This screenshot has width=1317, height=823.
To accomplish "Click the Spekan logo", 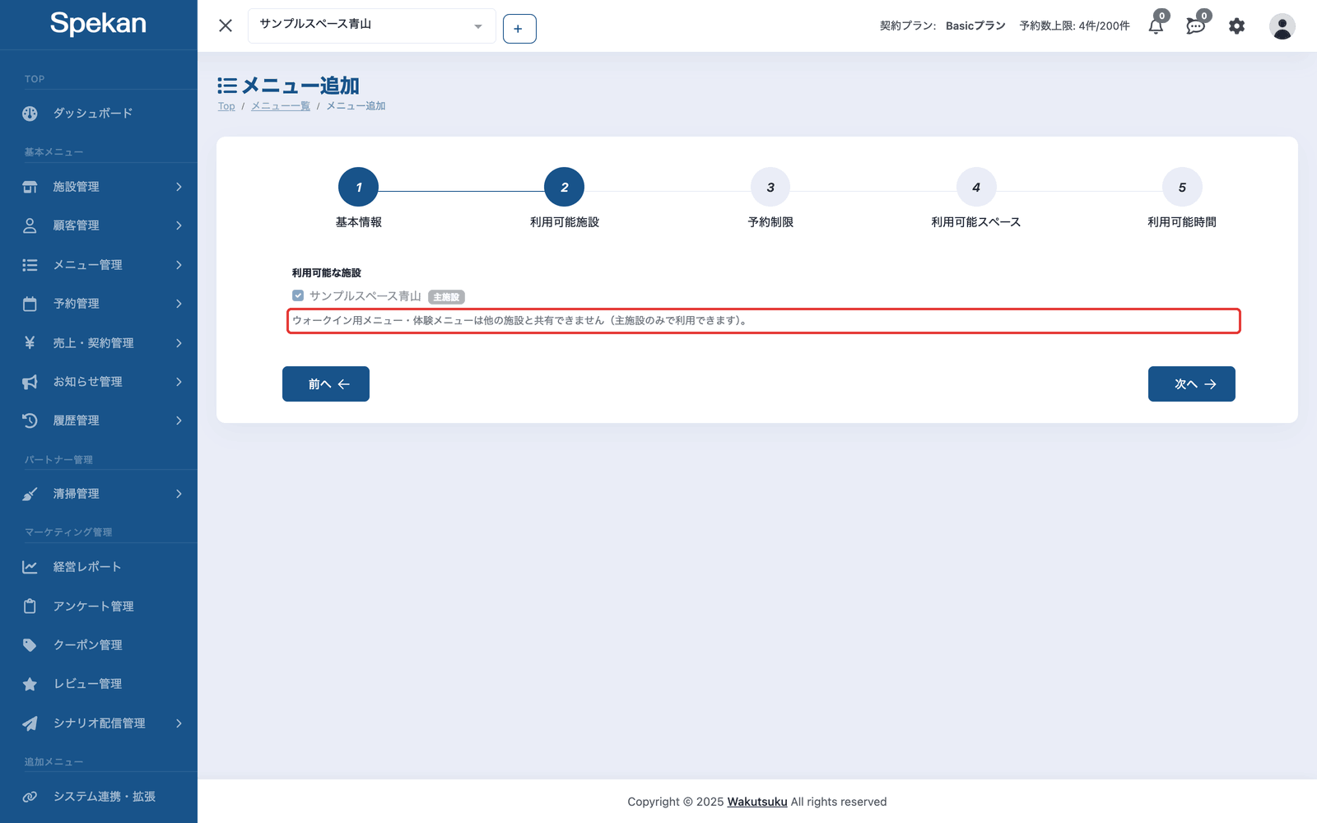I will point(98,24).
